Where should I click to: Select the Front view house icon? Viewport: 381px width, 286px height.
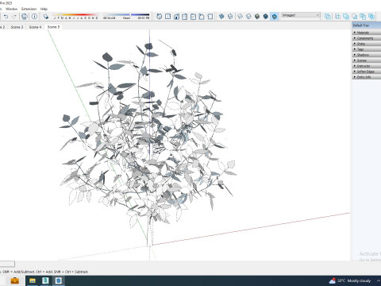point(176,17)
